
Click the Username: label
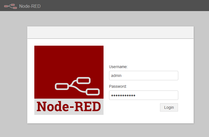click(118, 67)
